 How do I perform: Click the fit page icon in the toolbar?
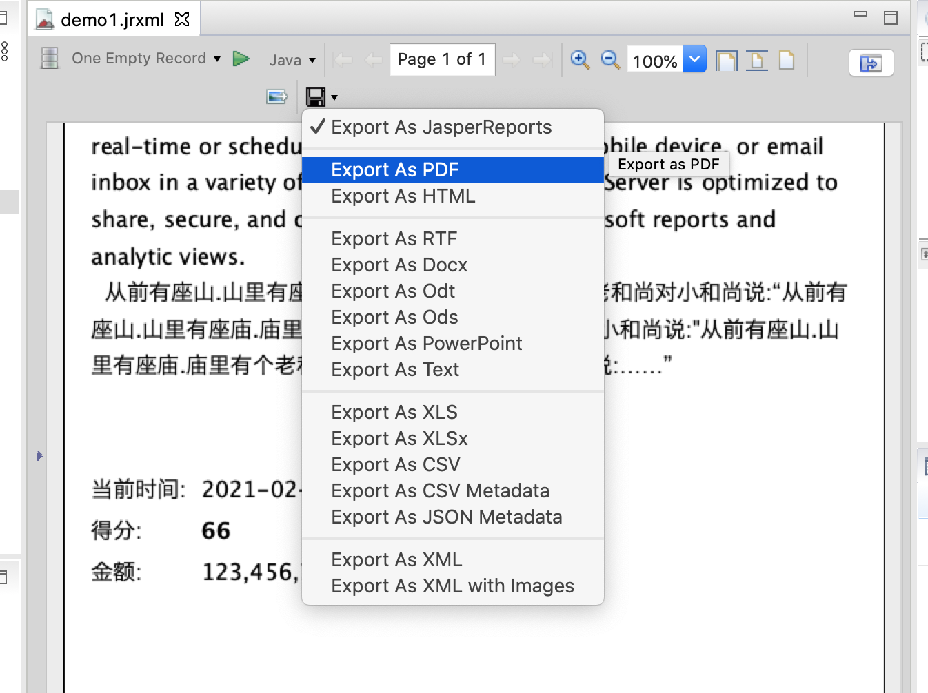pos(726,61)
